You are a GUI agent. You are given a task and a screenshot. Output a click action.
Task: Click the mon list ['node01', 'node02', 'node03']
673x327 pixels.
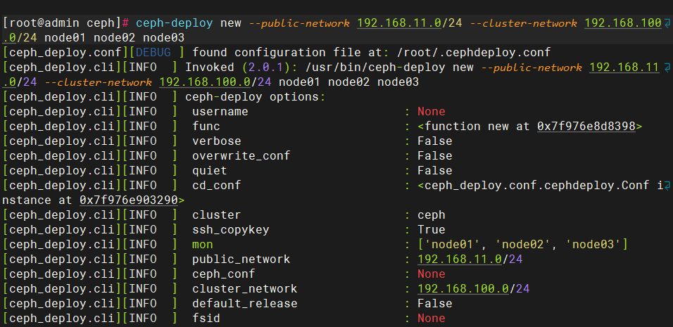click(523, 244)
